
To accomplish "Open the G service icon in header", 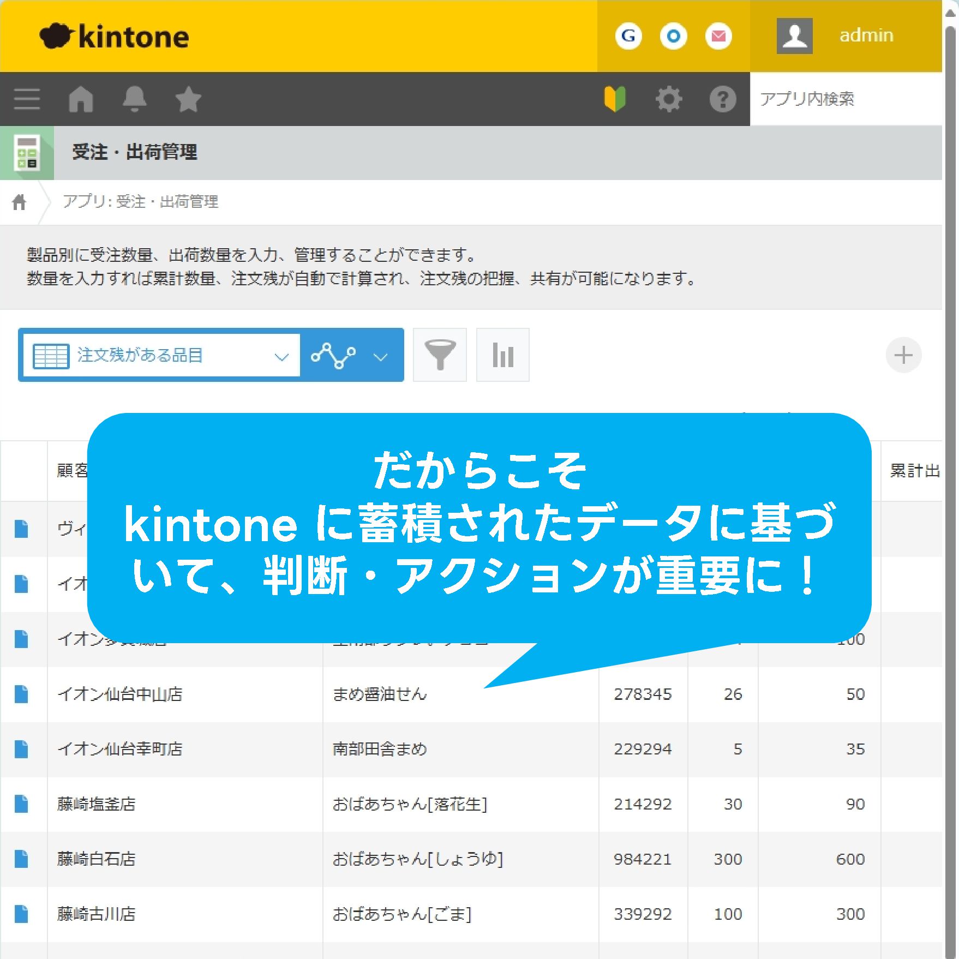I will 628,36.
